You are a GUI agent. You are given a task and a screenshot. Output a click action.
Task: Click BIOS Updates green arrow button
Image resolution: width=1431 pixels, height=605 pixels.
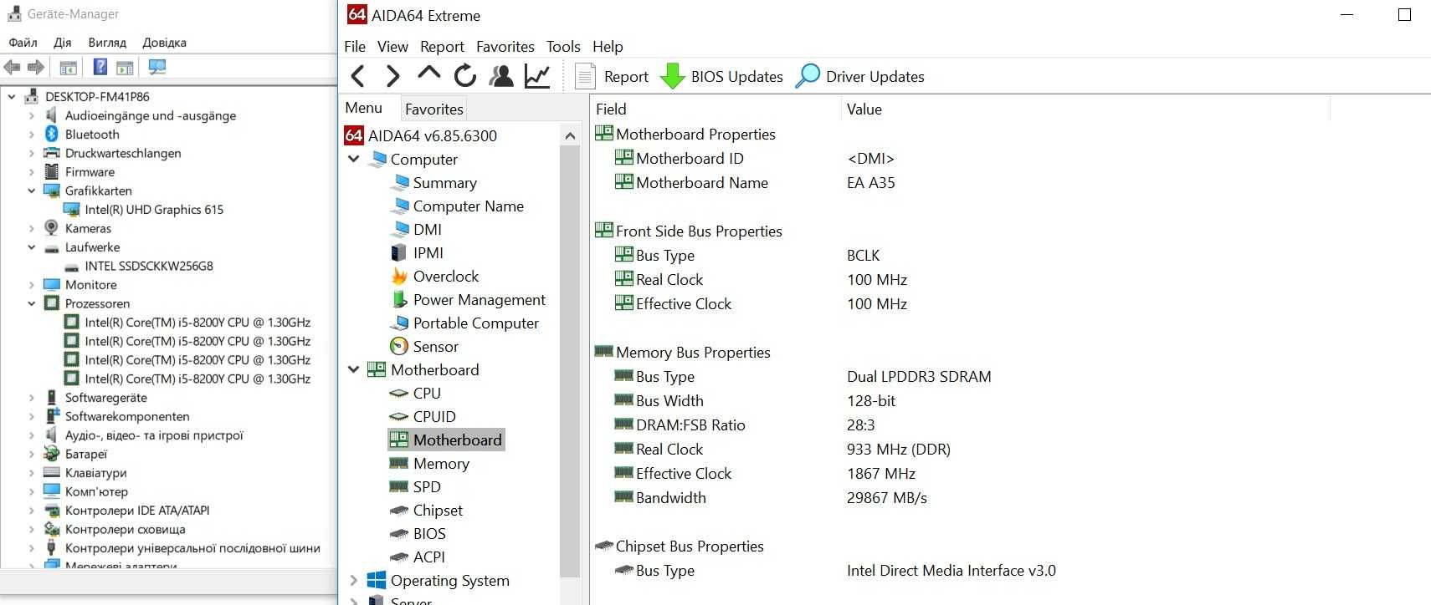[721, 76]
